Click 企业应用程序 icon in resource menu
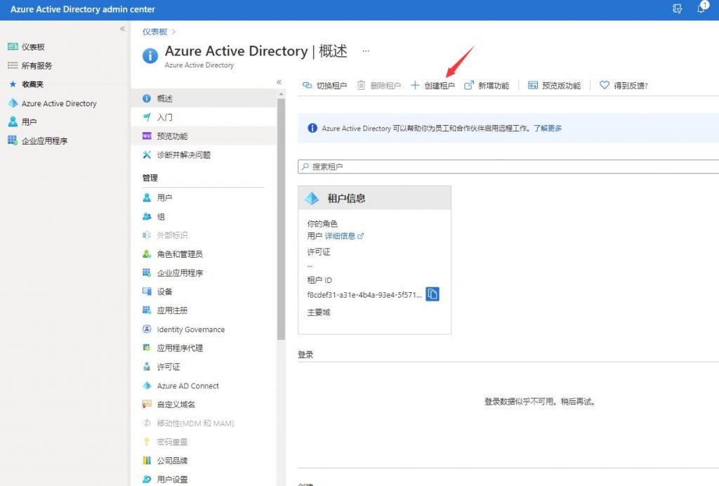This screenshot has height=486, width=719. [147, 272]
